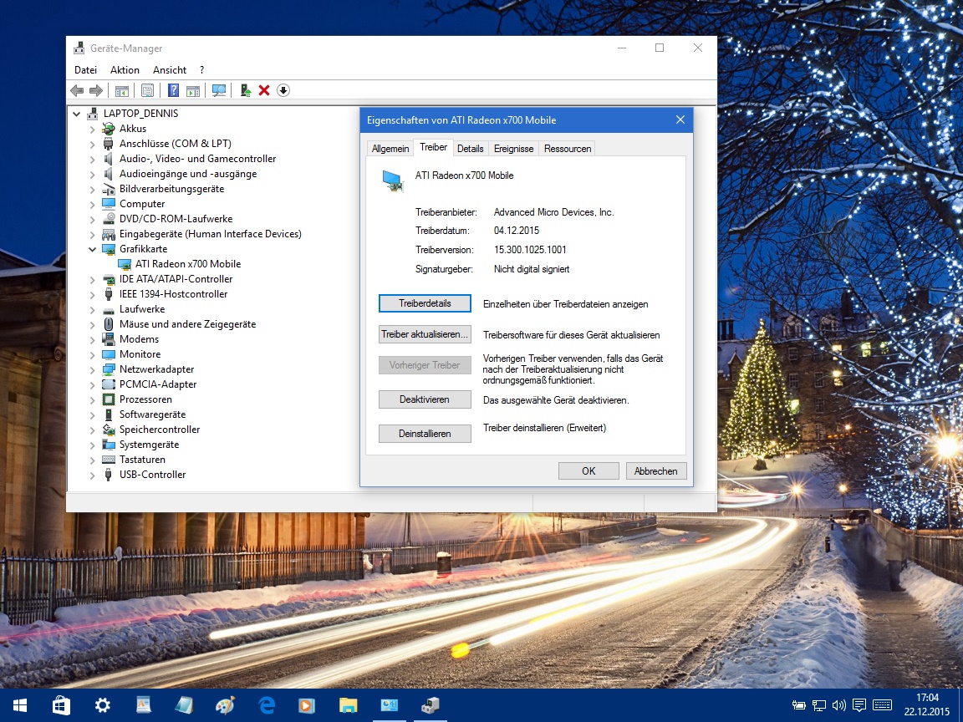Open the Store icon on taskbar
Screen dimensions: 963x722
(x=61, y=705)
